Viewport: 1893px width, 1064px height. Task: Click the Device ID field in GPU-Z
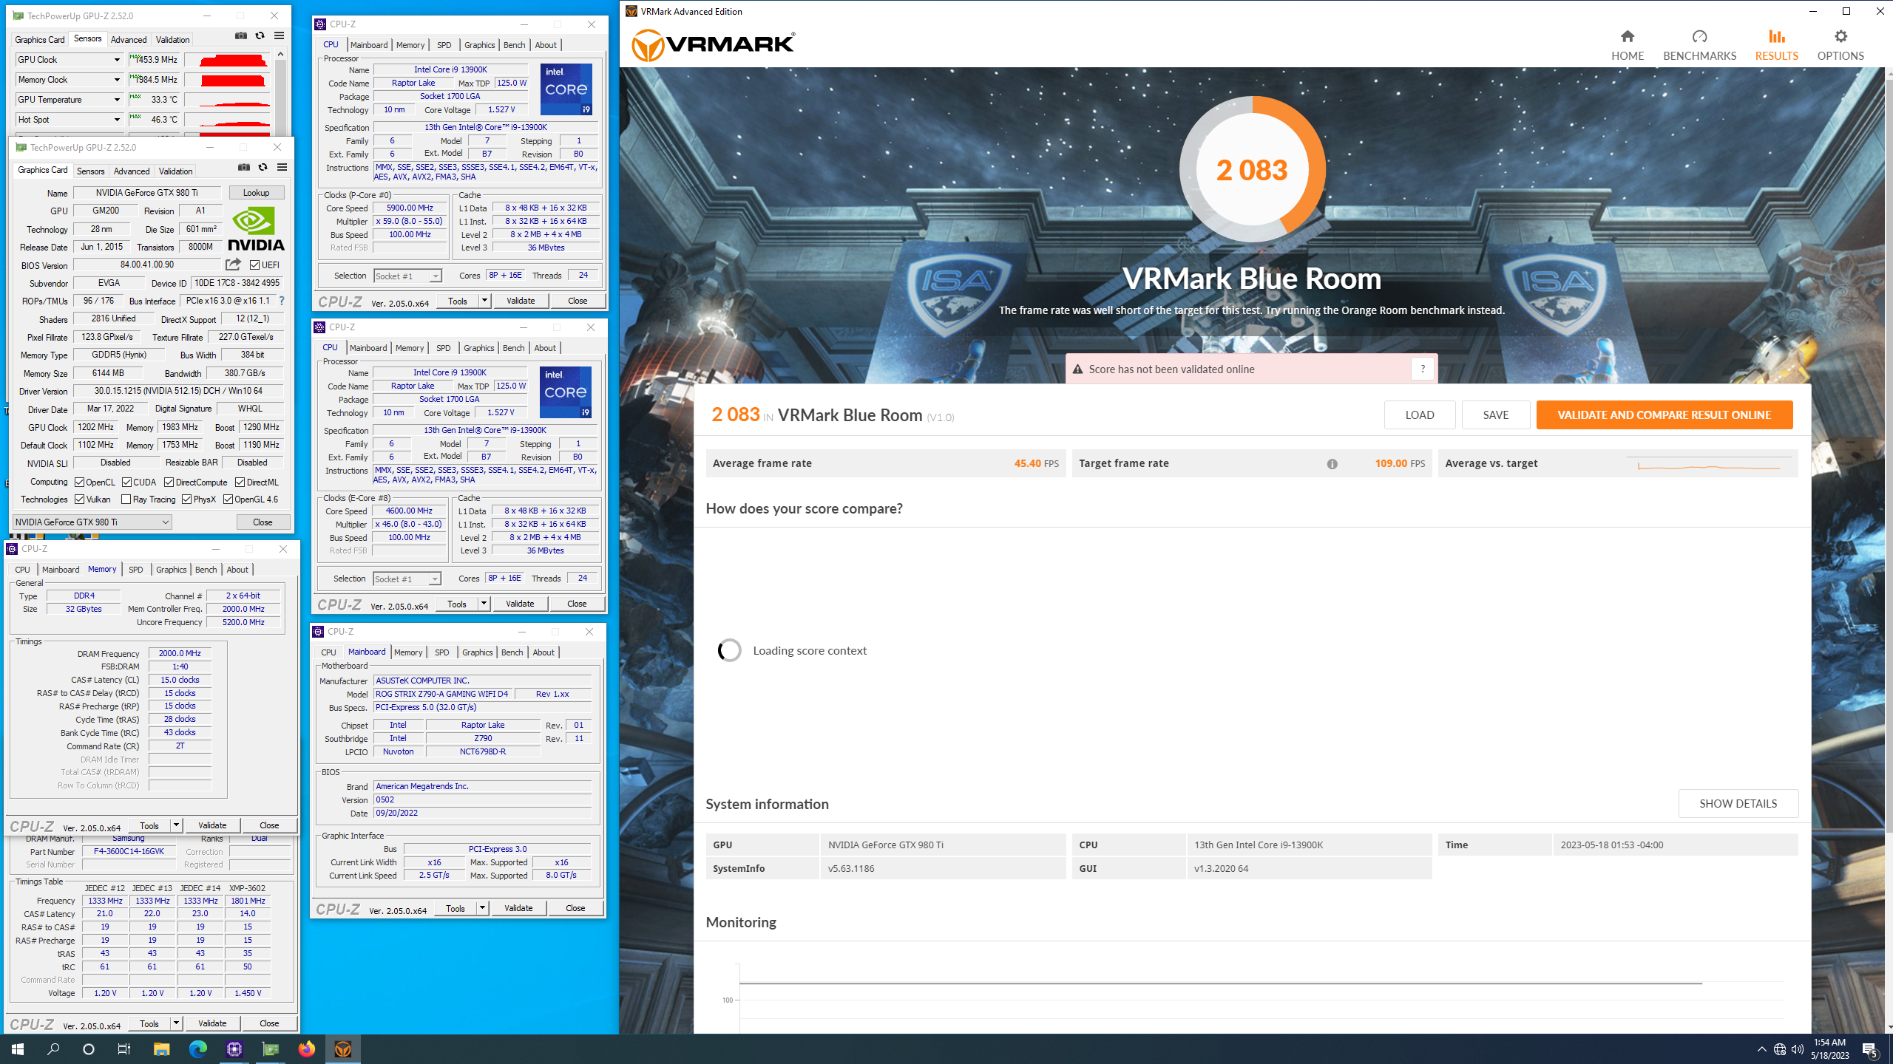coord(237,283)
